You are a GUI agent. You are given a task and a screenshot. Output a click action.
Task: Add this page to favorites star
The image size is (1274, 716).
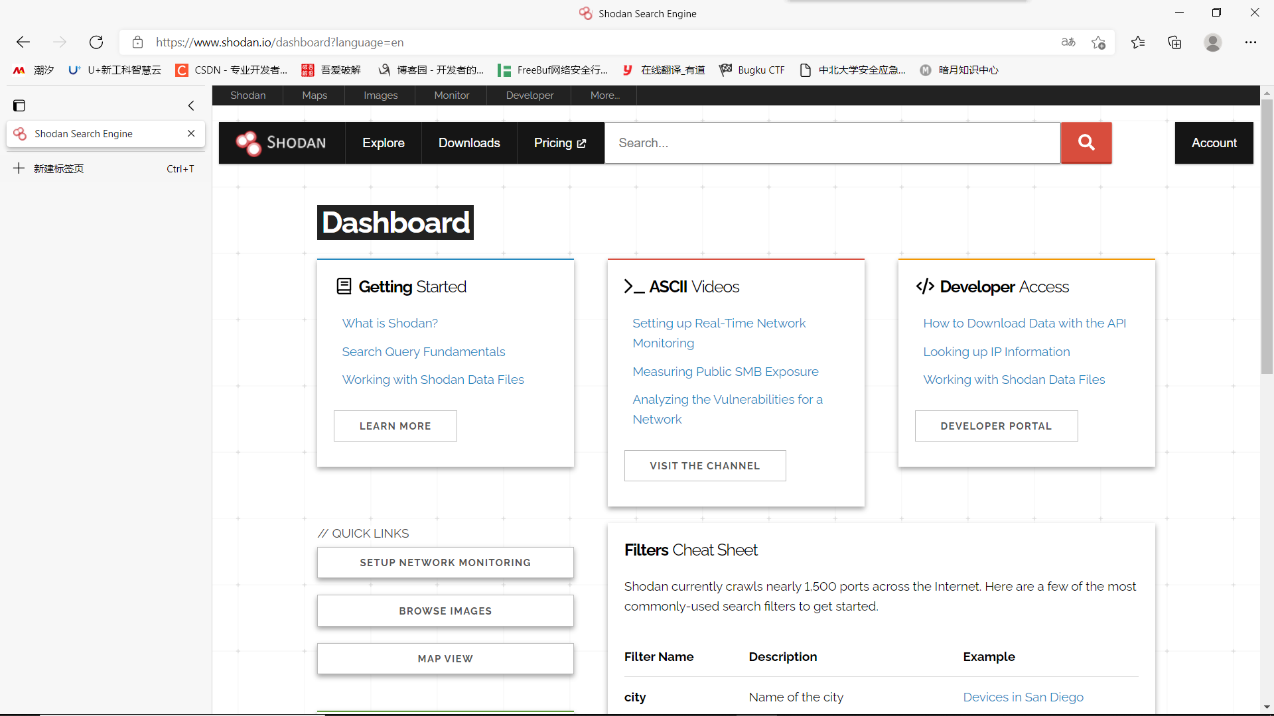[x=1098, y=42]
